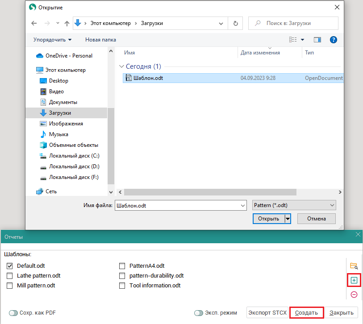This screenshot has height=324, width=363.
Task: Click the remove template minus icon
Action: tap(354, 295)
